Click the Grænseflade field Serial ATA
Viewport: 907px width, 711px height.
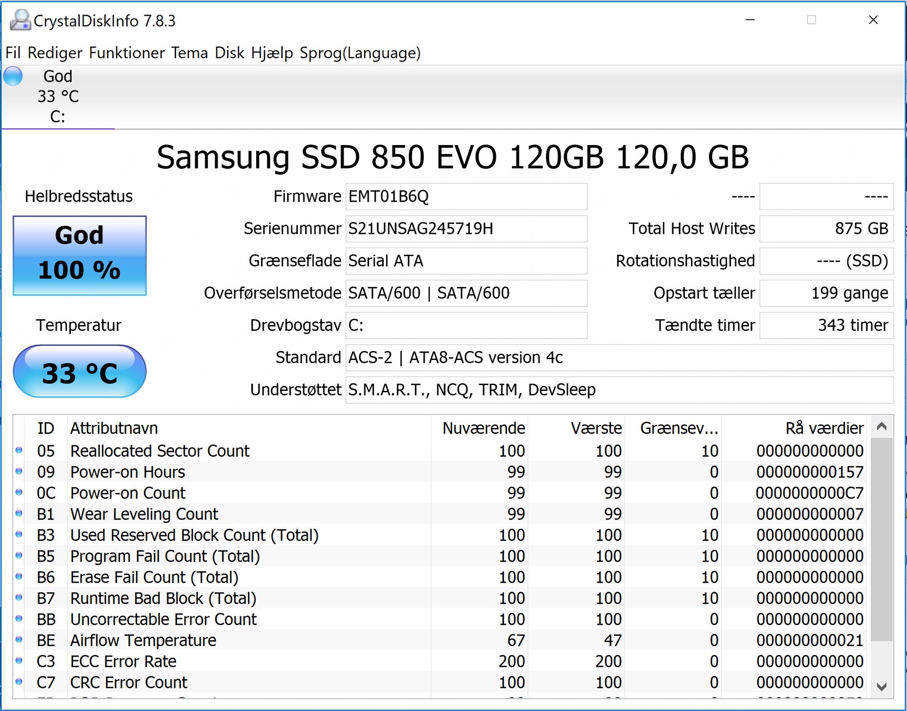pos(467,261)
